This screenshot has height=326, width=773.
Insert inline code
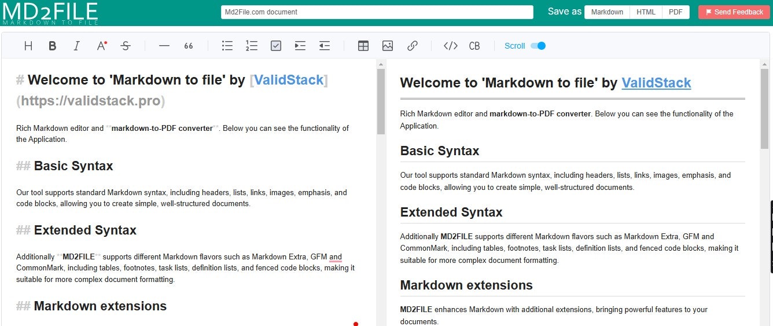point(451,46)
